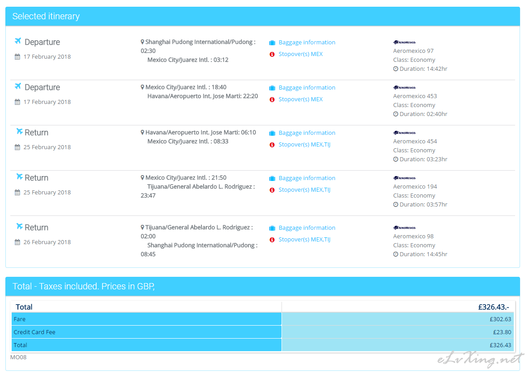Image resolution: width=529 pixels, height=374 pixels.
Task: Open Baggage information for Aeromexico 98 flight
Action: click(307, 228)
